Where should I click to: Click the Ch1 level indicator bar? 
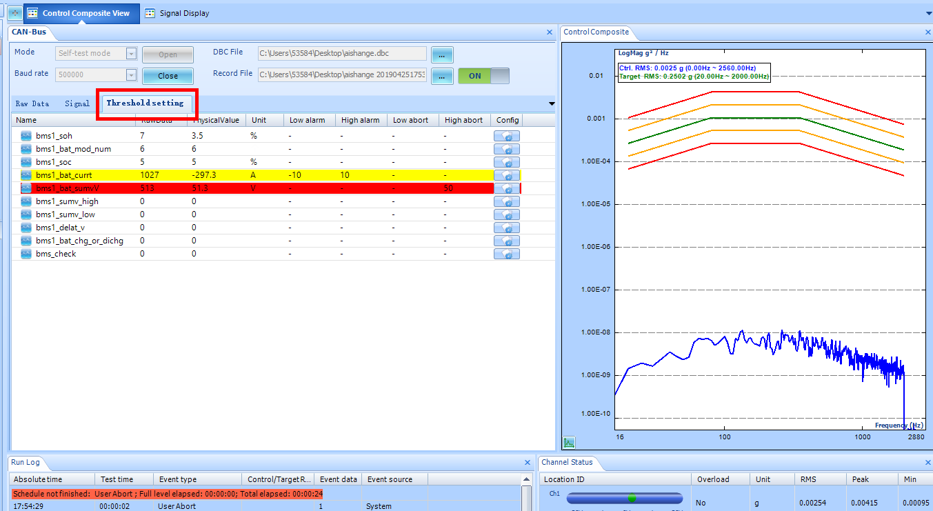tap(625, 498)
